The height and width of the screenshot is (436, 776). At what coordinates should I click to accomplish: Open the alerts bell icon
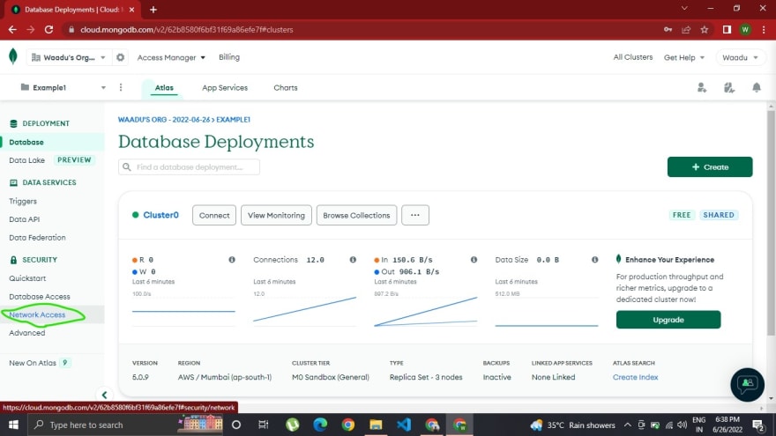tap(757, 87)
